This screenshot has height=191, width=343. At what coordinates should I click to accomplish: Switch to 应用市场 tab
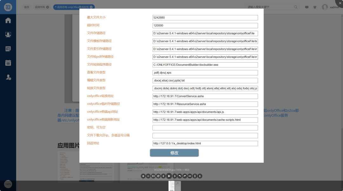[x=40, y=7]
